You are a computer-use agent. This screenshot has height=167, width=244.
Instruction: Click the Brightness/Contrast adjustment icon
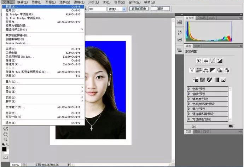pos(199,61)
